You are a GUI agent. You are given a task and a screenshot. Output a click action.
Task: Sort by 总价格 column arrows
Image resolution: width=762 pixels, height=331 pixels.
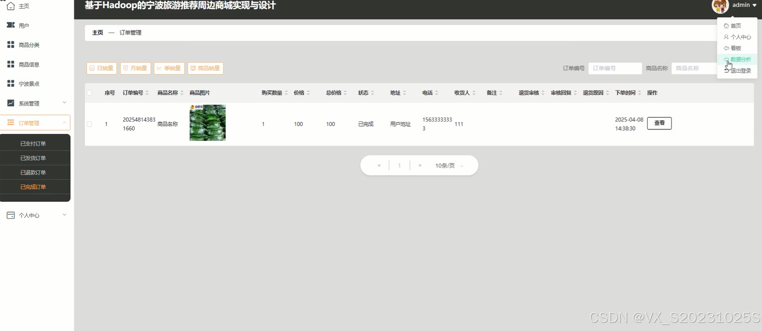(x=345, y=93)
